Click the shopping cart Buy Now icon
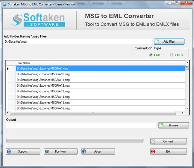 pyautogui.click(x=47, y=152)
